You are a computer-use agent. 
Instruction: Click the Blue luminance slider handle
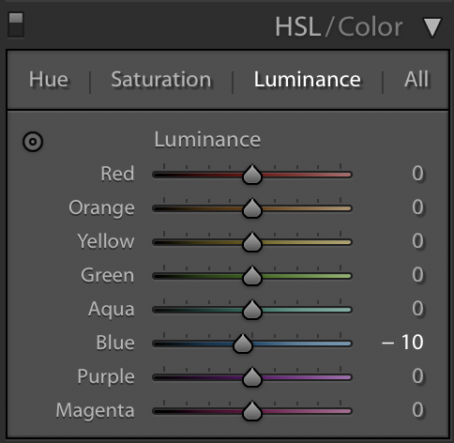click(x=243, y=344)
